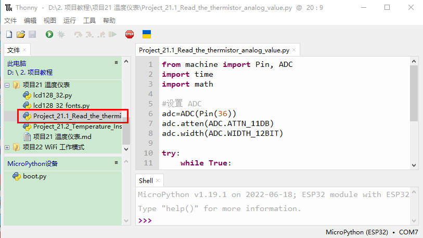423x238 pixels.
Task: Click the editor vertical scrollbar down arrow
Action: 414,164
